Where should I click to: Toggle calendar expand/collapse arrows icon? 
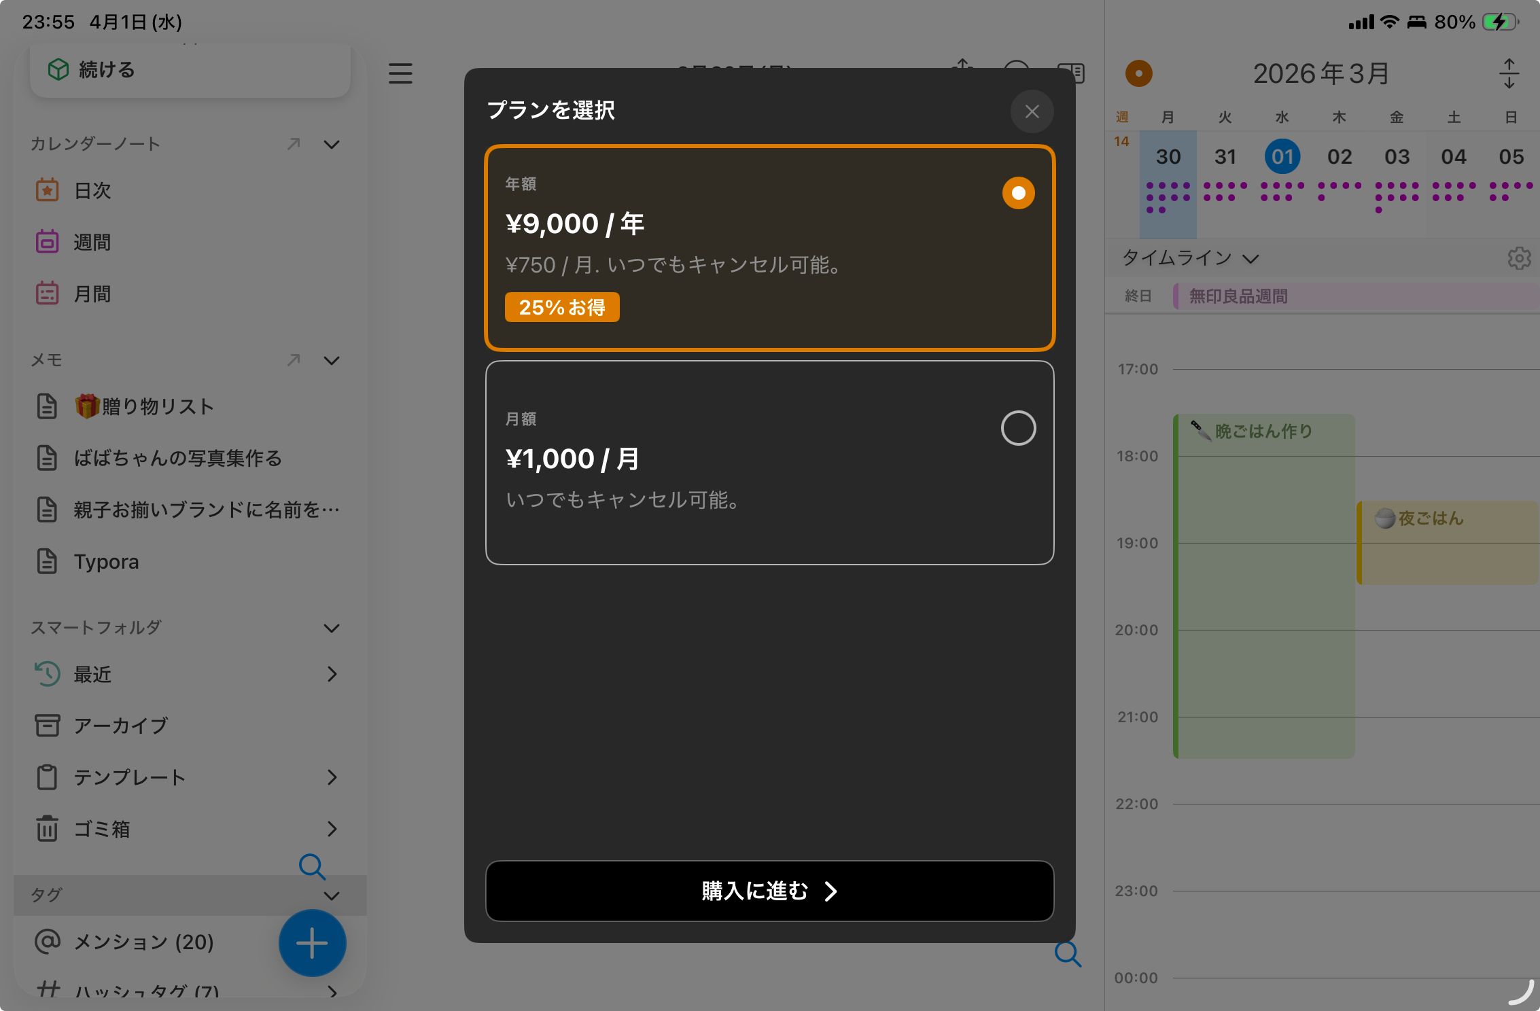[1509, 73]
